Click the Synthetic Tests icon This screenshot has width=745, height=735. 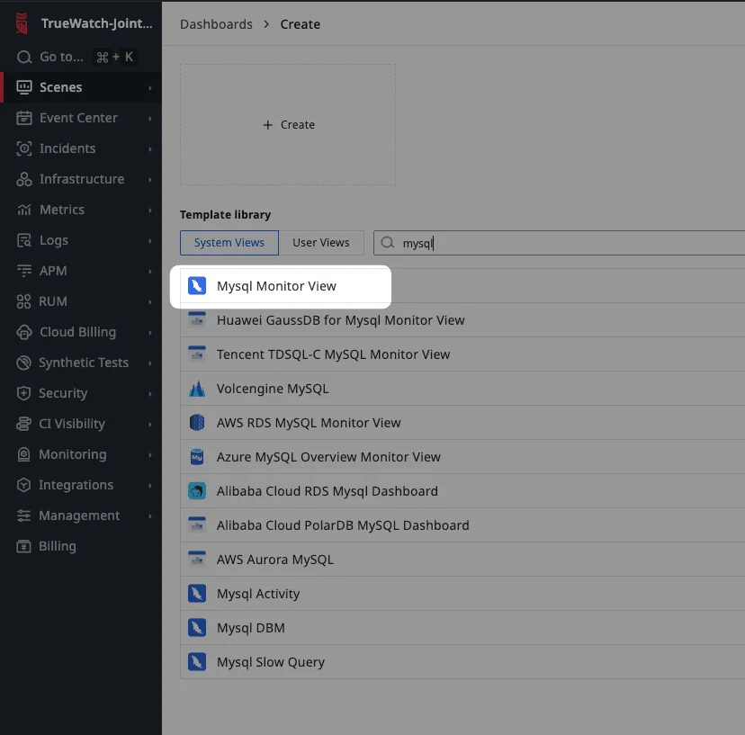click(x=23, y=363)
